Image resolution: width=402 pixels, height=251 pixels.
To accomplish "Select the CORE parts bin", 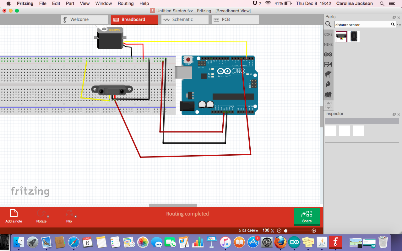I will 328,35.
